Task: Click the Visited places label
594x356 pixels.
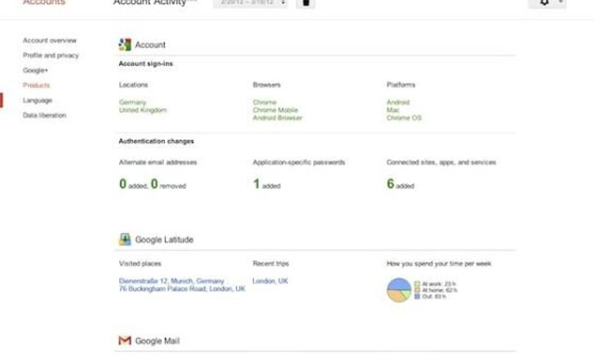Action: (140, 264)
